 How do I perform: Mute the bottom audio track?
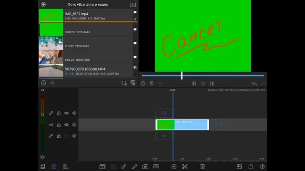click(74, 136)
